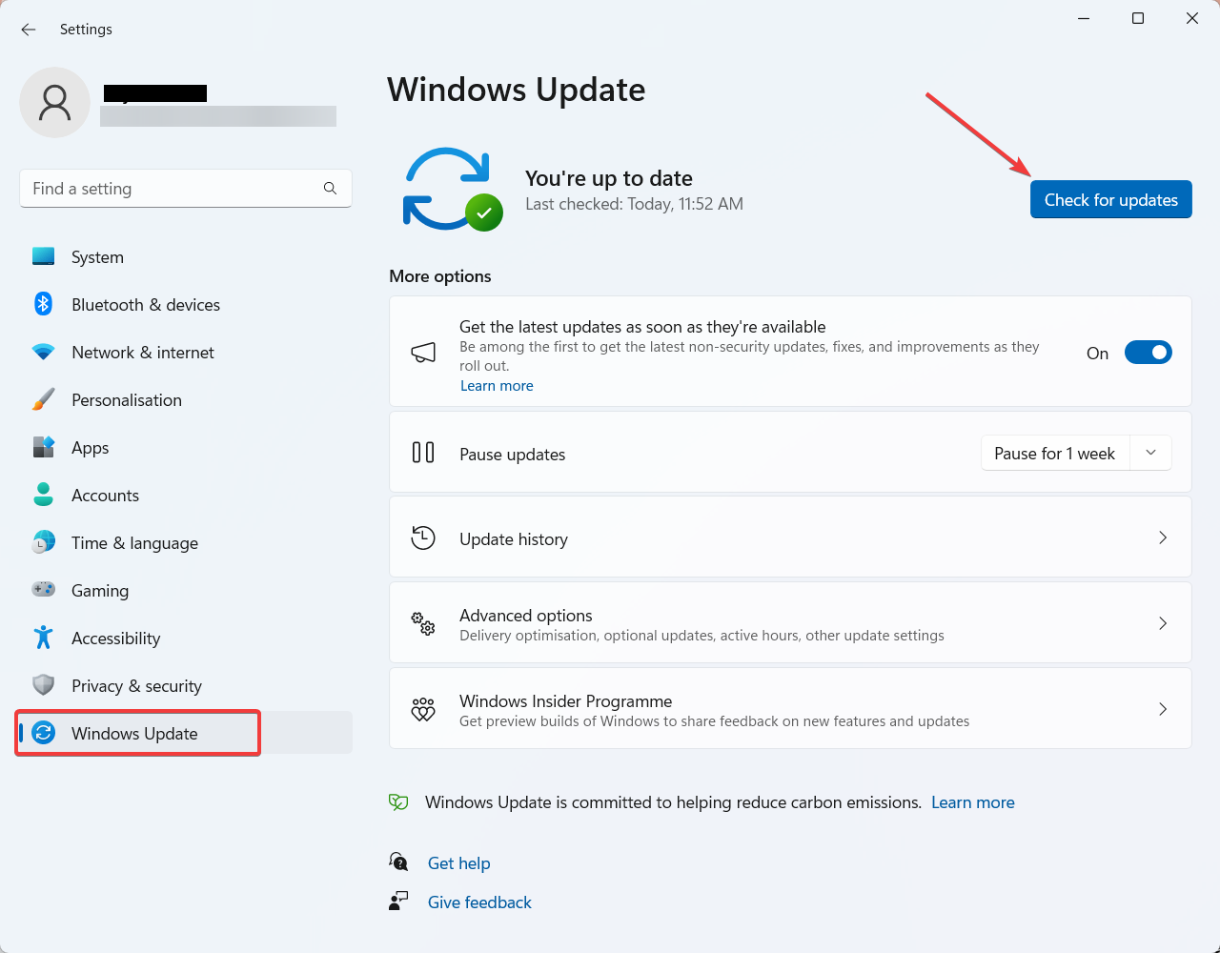The image size is (1220, 953).
Task: Click the Accounts person icon
Action: click(x=43, y=495)
